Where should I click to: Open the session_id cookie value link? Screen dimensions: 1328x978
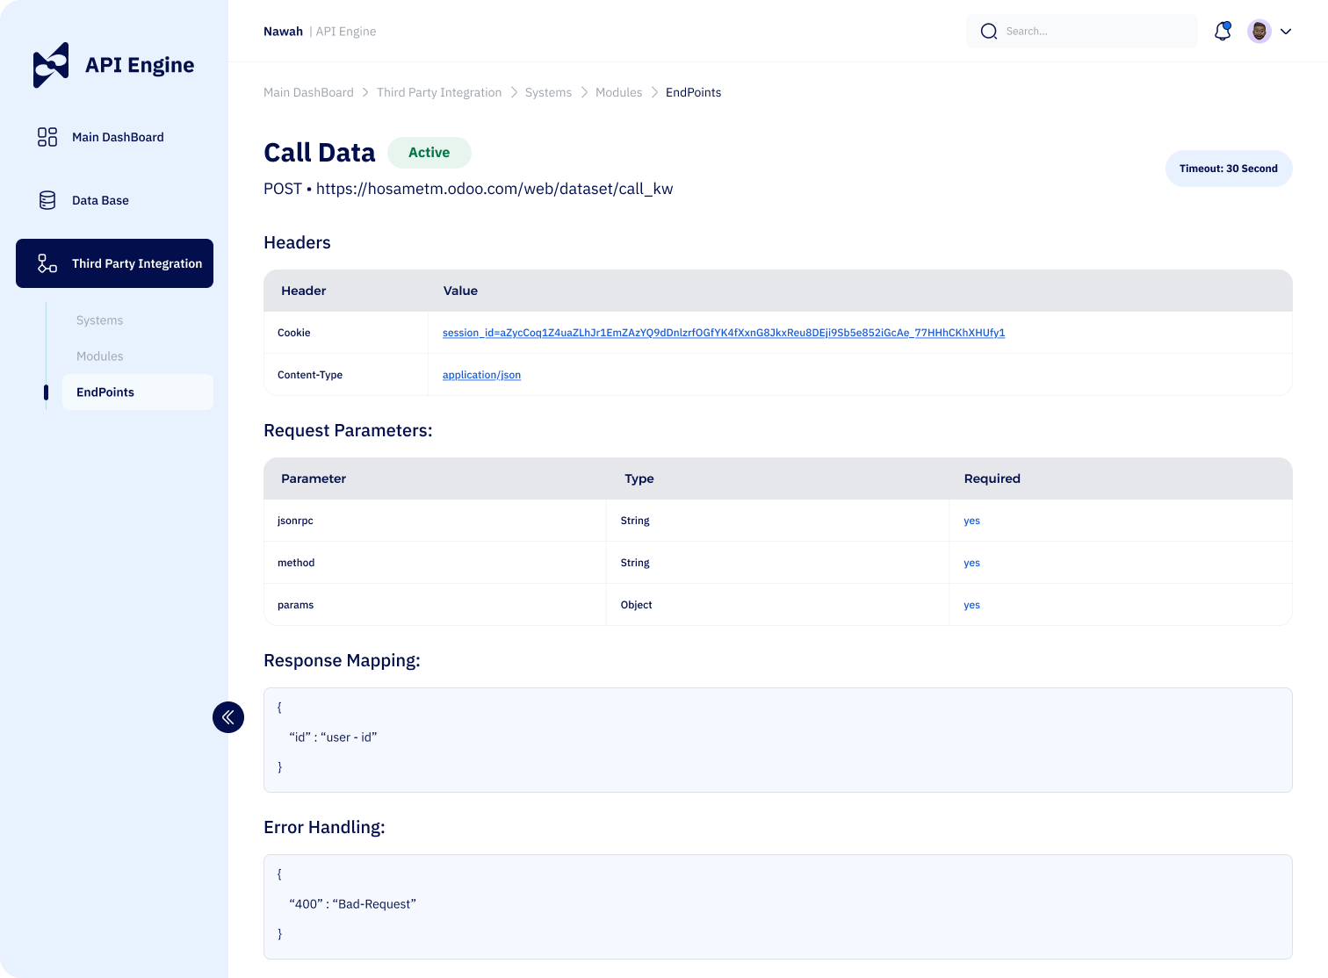723,333
